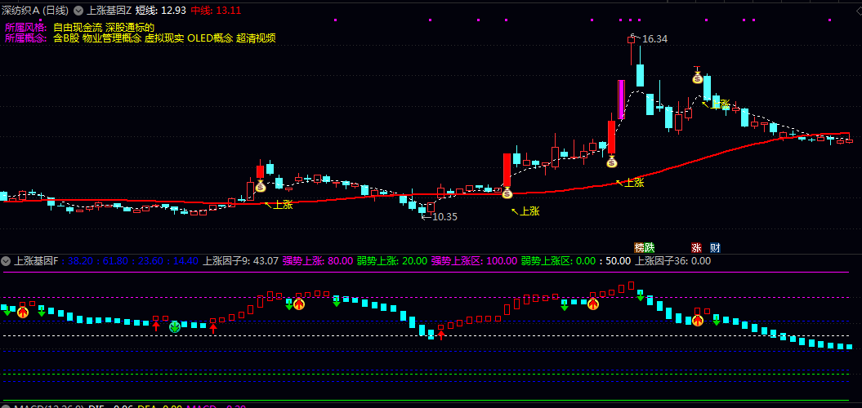The width and height of the screenshot is (862, 408).
Task: Click the 深股通标的 style tag
Action: [130, 28]
